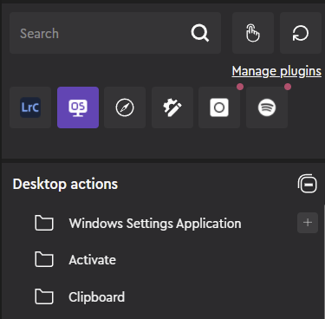Collapse all Desktop actions groups icon
Screen dimensions: 325x319
pyautogui.click(x=308, y=184)
